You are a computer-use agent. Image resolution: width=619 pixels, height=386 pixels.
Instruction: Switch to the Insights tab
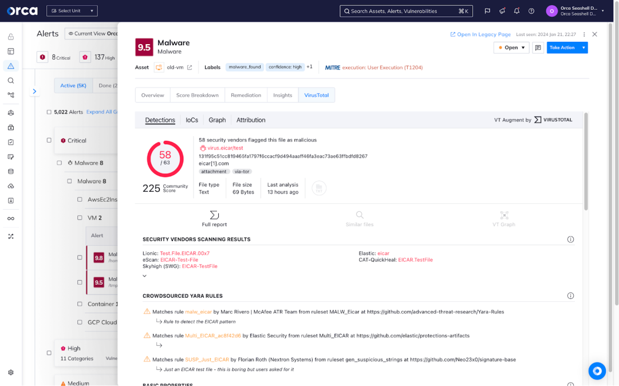pos(283,95)
